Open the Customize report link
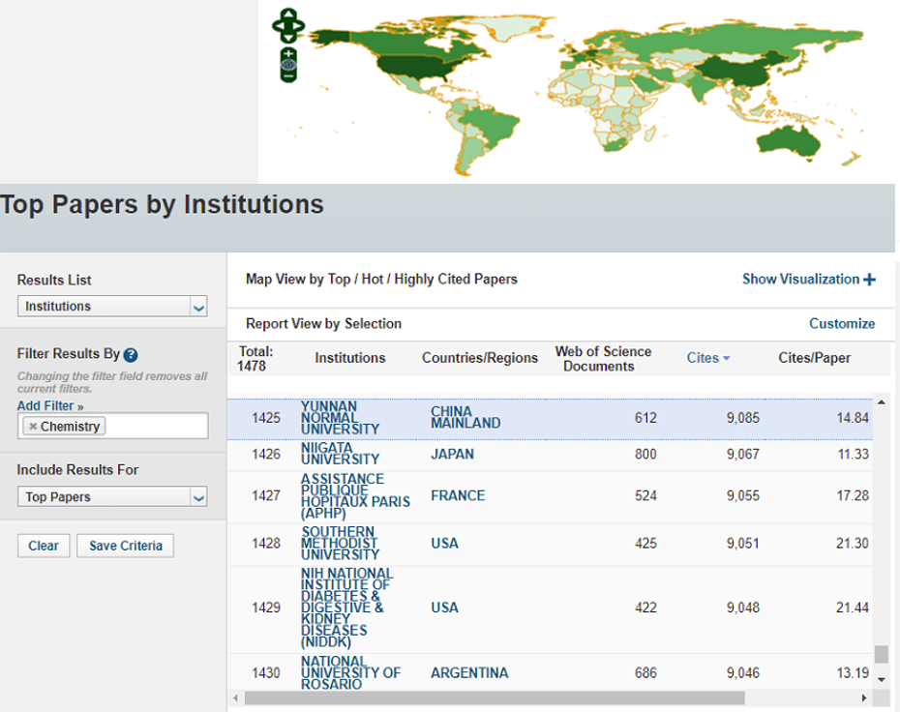The width and height of the screenshot is (900, 712). coord(841,324)
